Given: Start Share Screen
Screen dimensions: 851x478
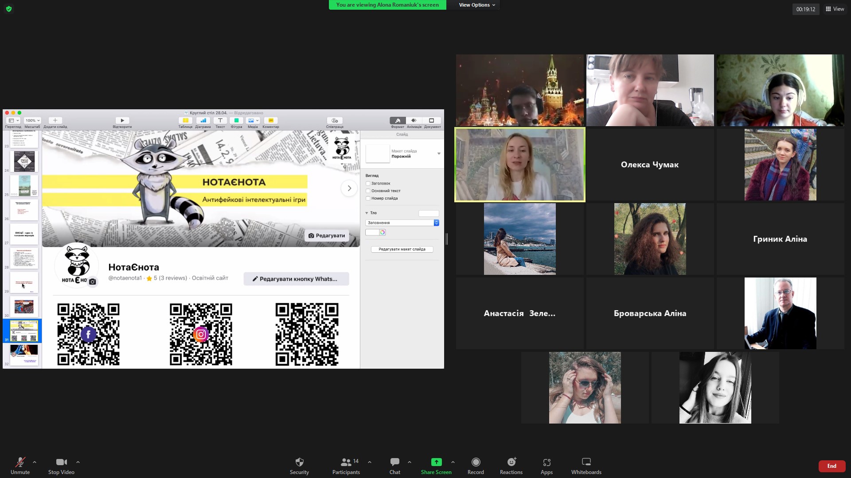Looking at the screenshot, I should (x=436, y=466).
